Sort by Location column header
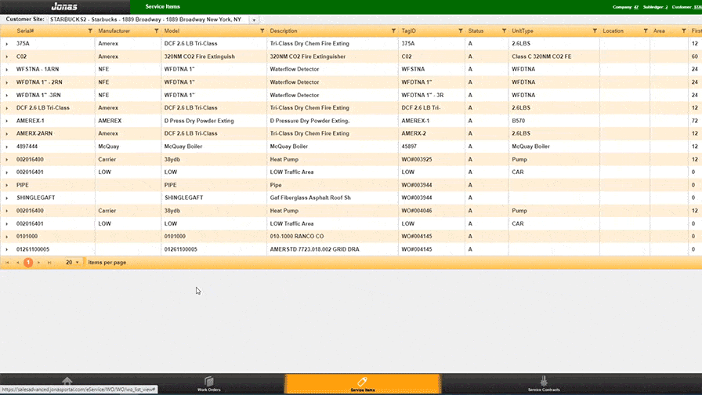The image size is (702, 395). pyautogui.click(x=613, y=31)
